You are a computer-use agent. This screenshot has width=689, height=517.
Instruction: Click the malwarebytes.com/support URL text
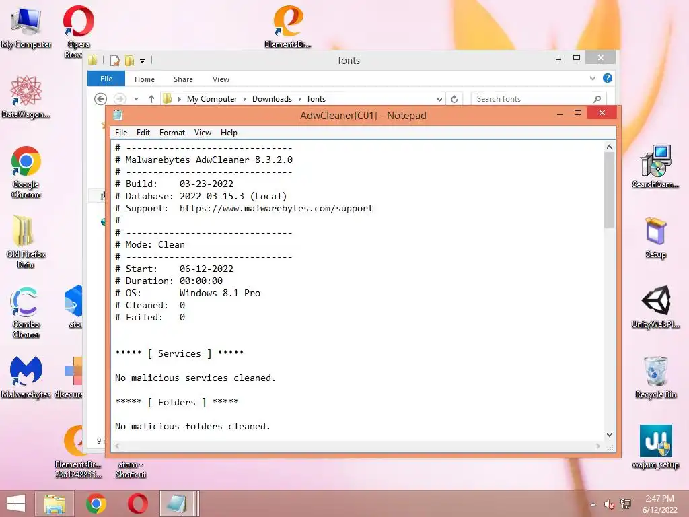point(277,209)
